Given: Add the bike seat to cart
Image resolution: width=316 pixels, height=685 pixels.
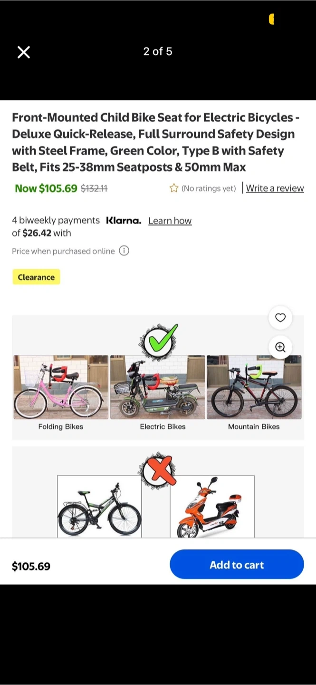Looking at the screenshot, I should click(x=237, y=565).
